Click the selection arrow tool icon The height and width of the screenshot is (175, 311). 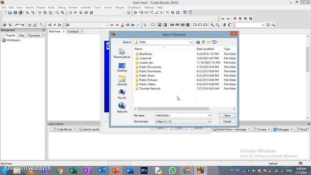click(x=145, y=25)
